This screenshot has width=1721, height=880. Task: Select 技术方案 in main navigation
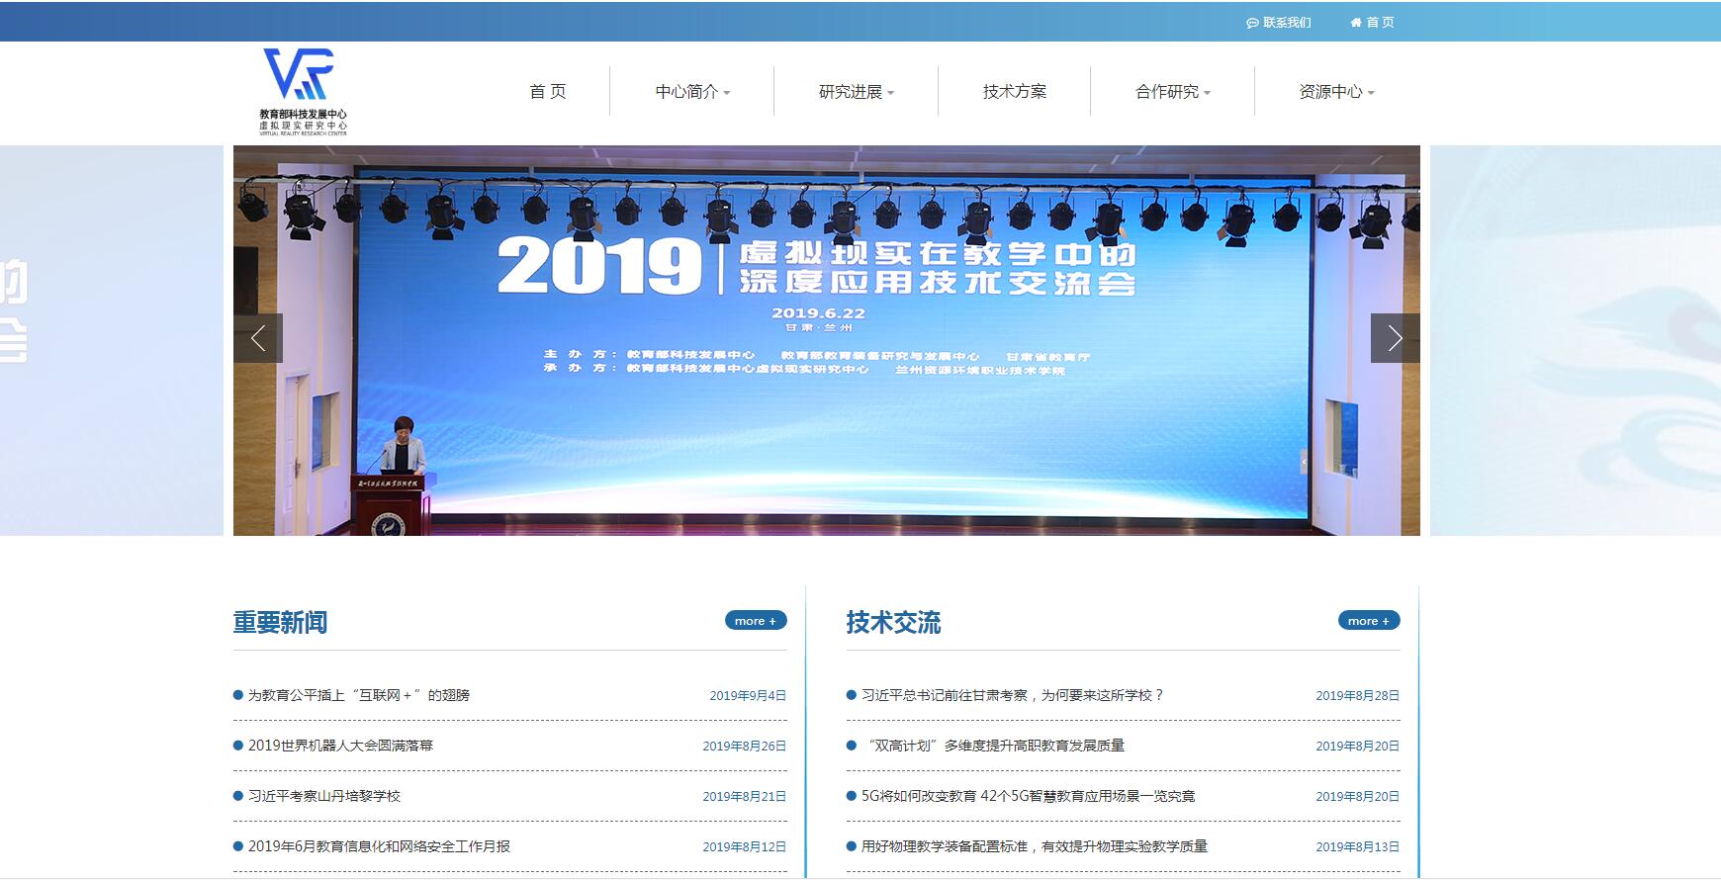pos(1014,92)
